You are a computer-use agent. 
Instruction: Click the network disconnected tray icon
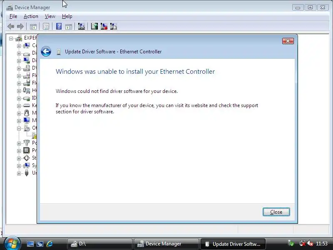point(303,244)
